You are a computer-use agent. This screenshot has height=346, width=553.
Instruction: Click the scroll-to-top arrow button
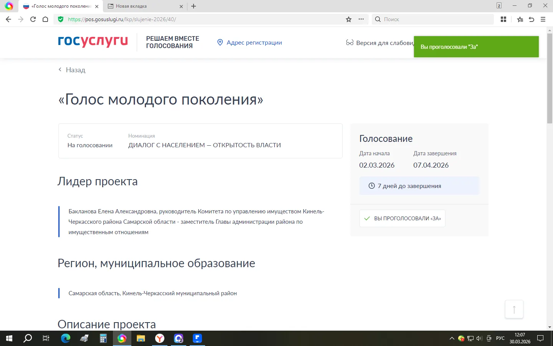pos(514,309)
